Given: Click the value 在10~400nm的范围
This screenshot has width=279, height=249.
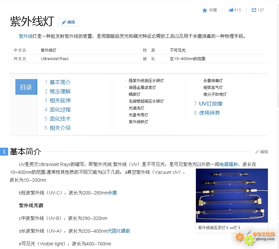Looking at the screenshot, I should (187, 59).
